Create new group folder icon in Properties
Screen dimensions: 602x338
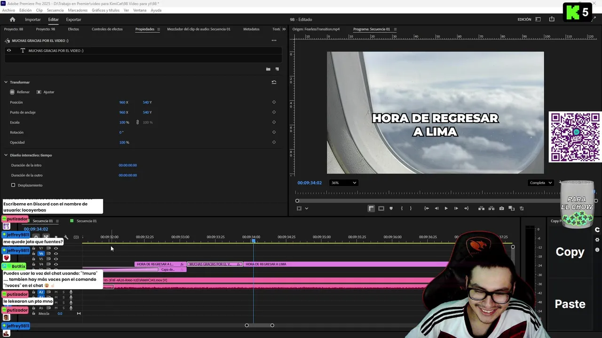click(x=268, y=69)
